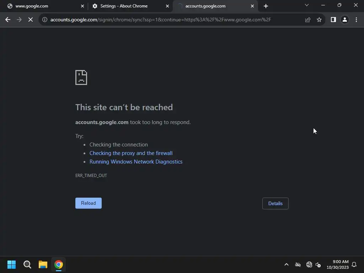Screen dimensions: 364x273
Task: Click the OneDrive cloud tray icon
Action: click(x=298, y=264)
